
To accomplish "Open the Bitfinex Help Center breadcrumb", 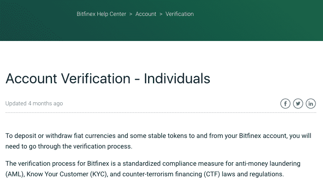I will click(101, 14).
